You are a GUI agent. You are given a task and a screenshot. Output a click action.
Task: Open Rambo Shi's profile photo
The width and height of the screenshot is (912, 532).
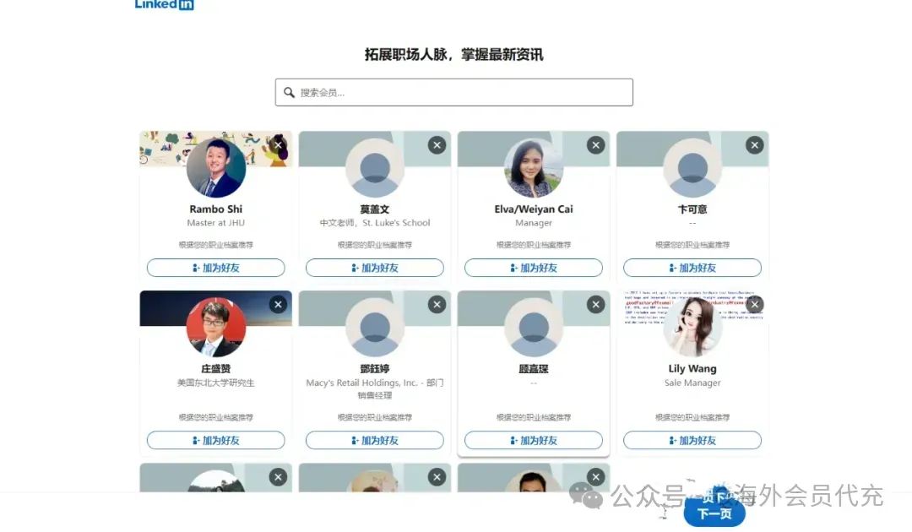[x=216, y=168]
